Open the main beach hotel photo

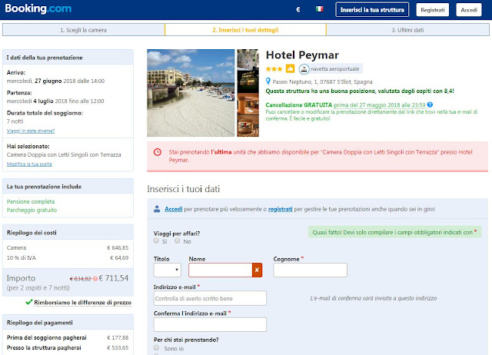click(191, 93)
